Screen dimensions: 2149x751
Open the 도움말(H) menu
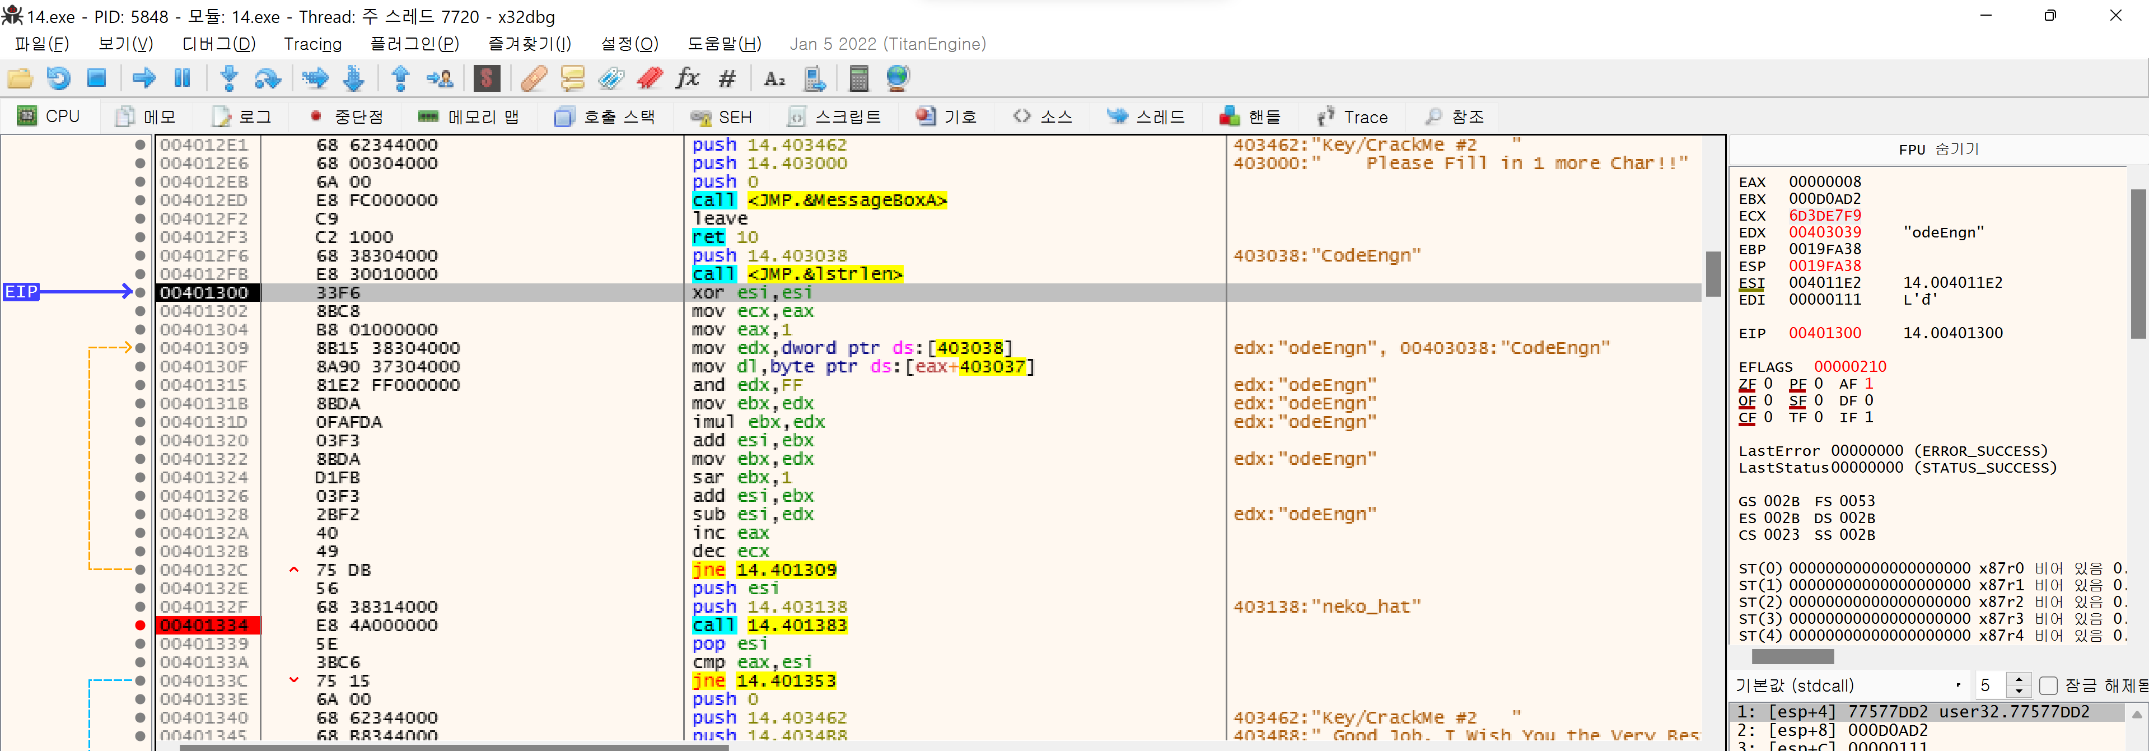coord(724,43)
